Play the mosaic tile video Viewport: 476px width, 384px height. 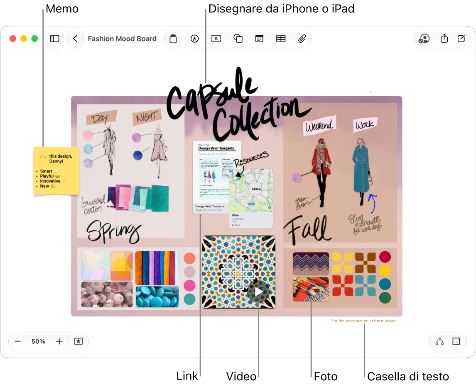coord(258,292)
